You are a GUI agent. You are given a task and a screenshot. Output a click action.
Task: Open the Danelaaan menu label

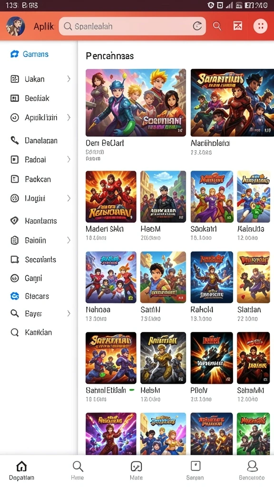point(41,141)
